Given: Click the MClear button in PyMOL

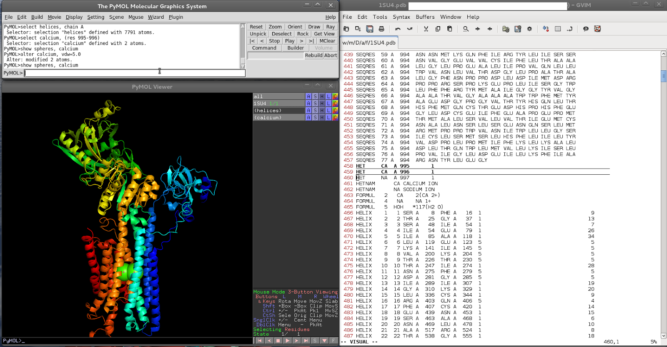Looking at the screenshot, I should (327, 41).
